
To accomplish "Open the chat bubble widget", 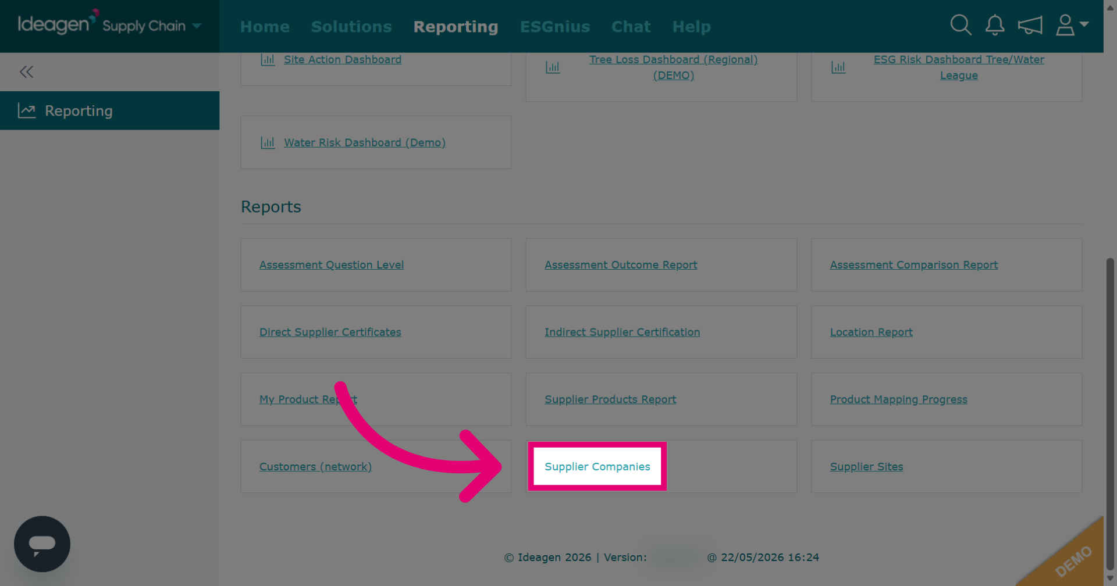I will [42, 544].
